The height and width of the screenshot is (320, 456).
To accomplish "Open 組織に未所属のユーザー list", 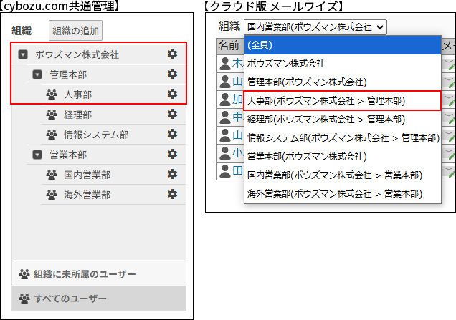I will pyautogui.click(x=99, y=273).
